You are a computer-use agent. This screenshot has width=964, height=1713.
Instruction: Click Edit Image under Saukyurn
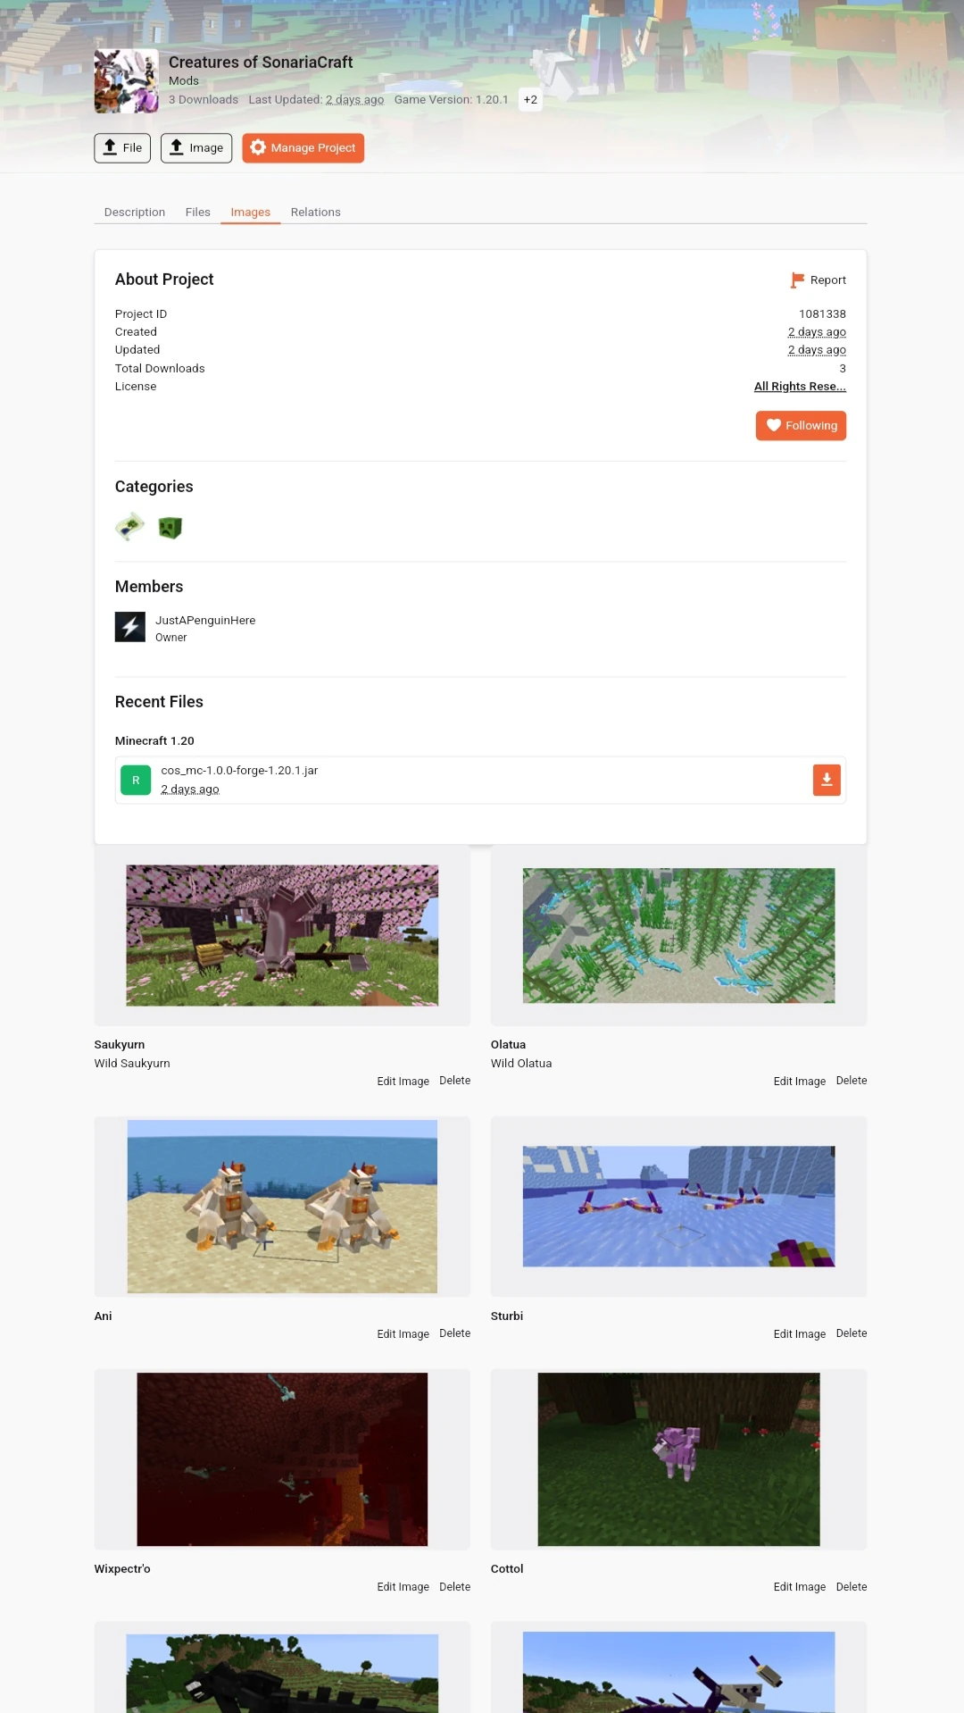pyautogui.click(x=403, y=1081)
